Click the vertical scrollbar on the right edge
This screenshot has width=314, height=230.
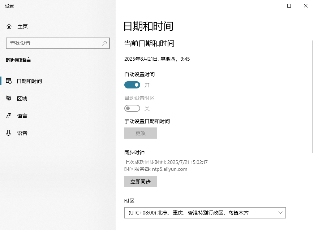pyautogui.click(x=313, y=97)
